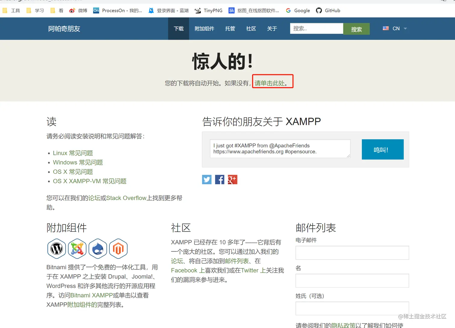Click the 阿帕奇朋友 site logo

point(64,29)
